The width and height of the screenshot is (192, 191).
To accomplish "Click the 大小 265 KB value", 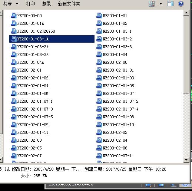I will (x=40, y=176).
